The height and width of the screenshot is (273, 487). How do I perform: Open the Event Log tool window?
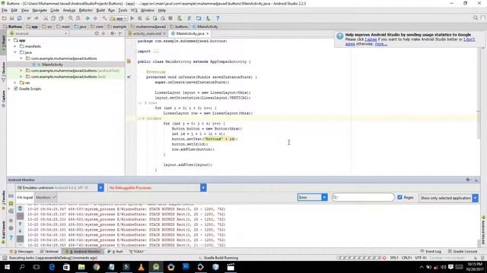click(x=431, y=251)
